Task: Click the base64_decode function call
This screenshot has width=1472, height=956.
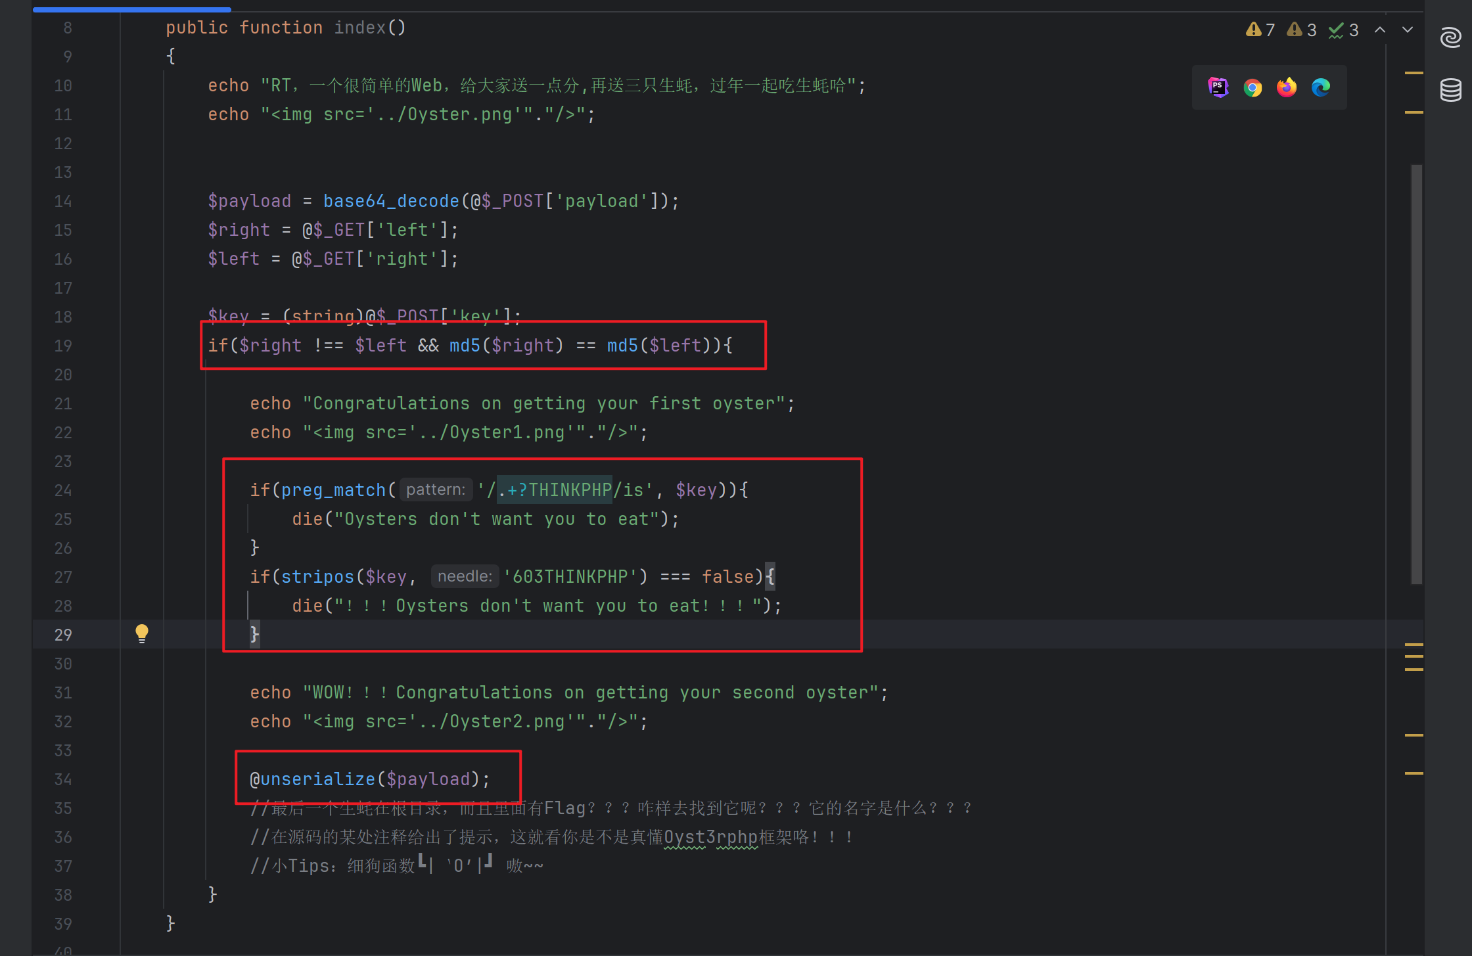Action: 391,201
